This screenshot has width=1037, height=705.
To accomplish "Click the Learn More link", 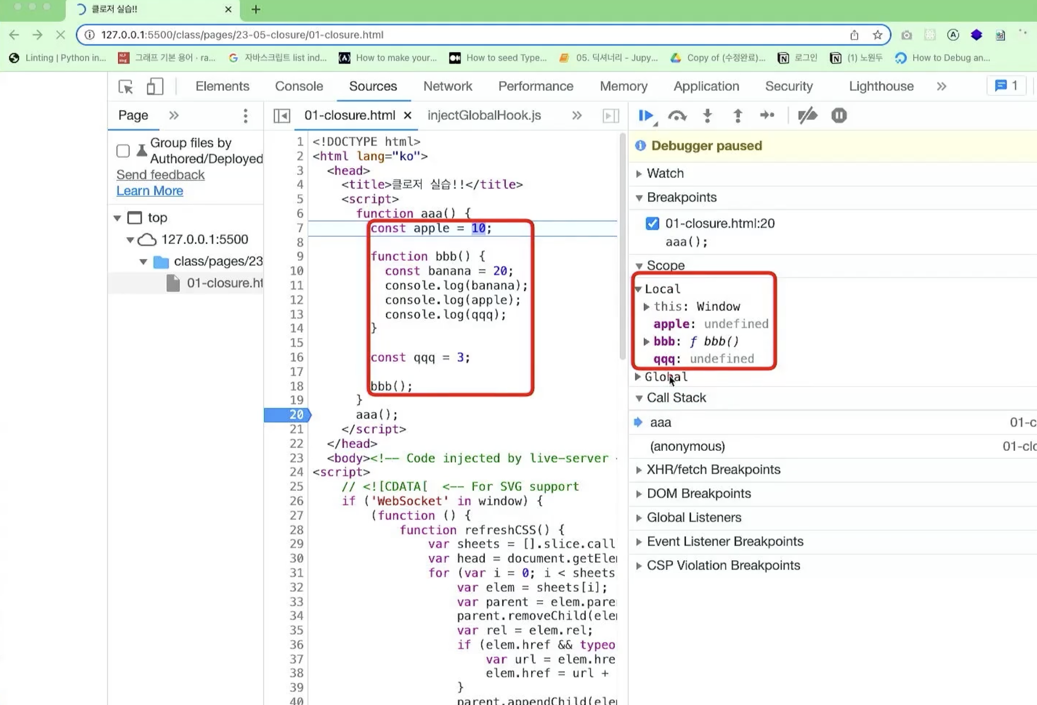I will coord(150,191).
